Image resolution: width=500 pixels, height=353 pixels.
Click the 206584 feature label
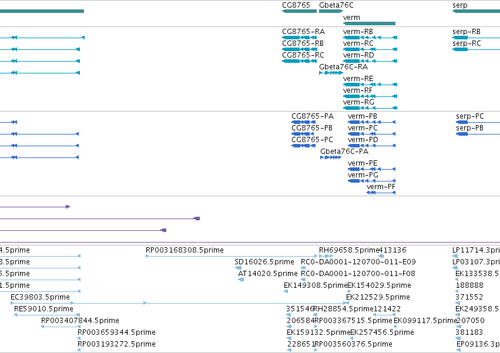coord(300,321)
